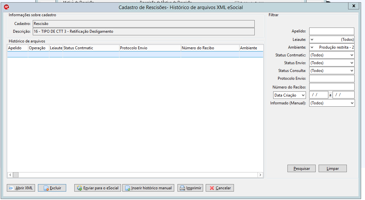Open the Status Consulta dropdown
The height and width of the screenshot is (200, 365).
pyautogui.click(x=332, y=70)
